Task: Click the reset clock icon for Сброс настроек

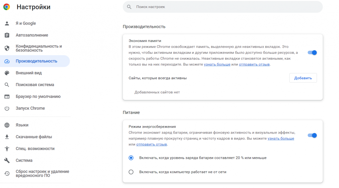Action: [x=7, y=174]
